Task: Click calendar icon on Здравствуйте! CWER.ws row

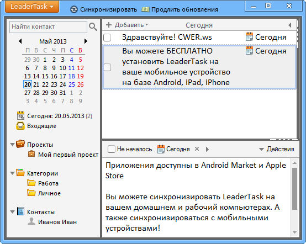Action: [249, 36]
